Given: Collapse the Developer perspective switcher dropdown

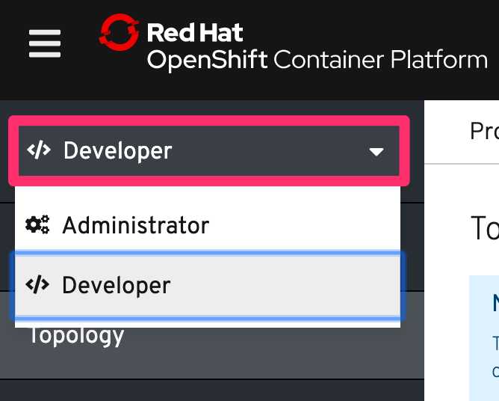Looking at the screenshot, I should (208, 151).
